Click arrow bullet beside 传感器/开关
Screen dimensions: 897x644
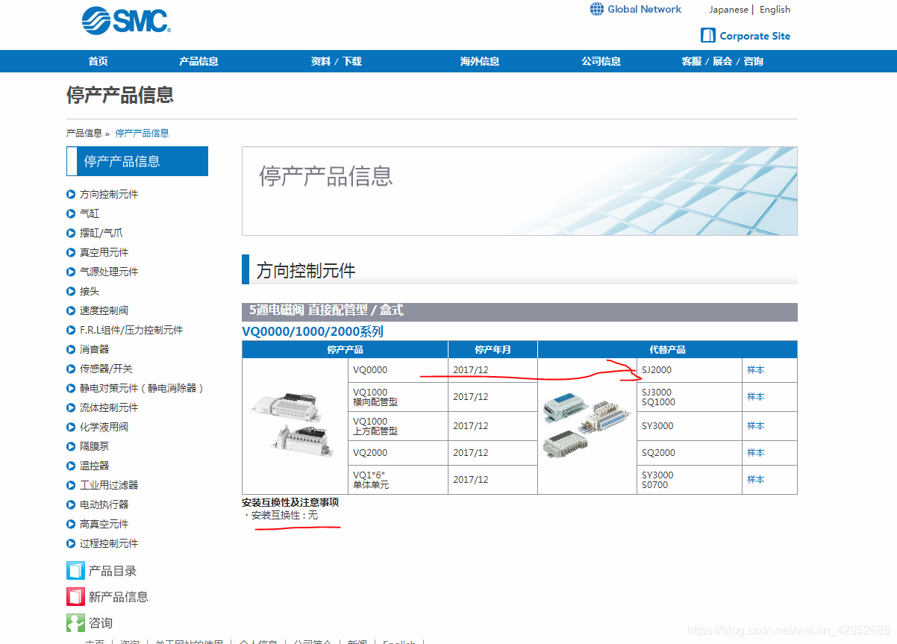(71, 369)
